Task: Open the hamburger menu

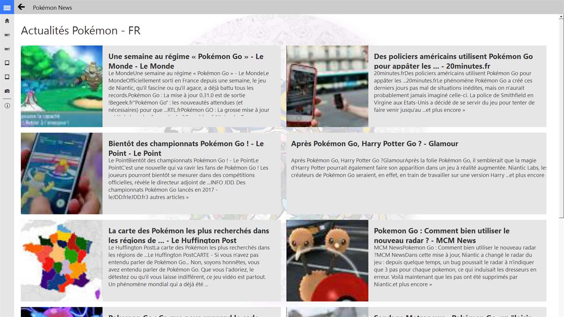Action: pyautogui.click(x=7, y=7)
